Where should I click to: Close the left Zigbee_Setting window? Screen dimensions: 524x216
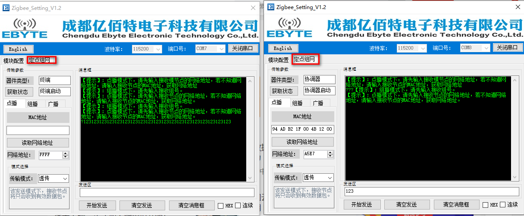tap(253, 8)
